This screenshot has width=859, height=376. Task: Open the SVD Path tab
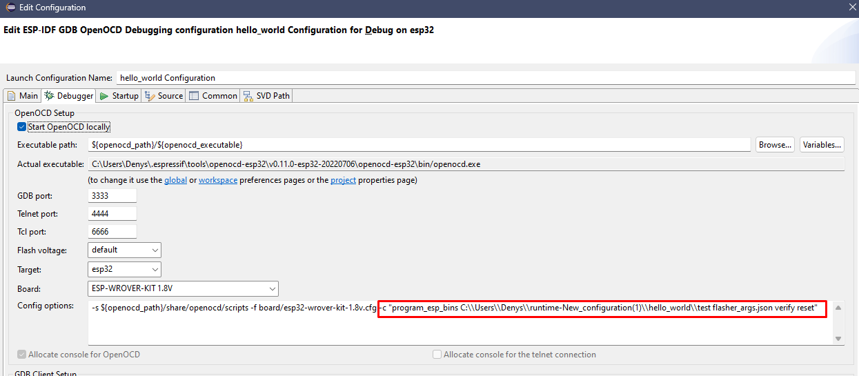click(266, 96)
